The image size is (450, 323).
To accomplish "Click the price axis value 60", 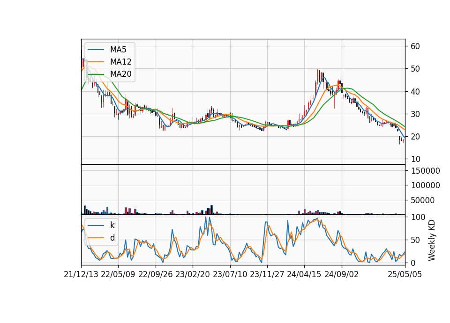I will tap(415, 46).
